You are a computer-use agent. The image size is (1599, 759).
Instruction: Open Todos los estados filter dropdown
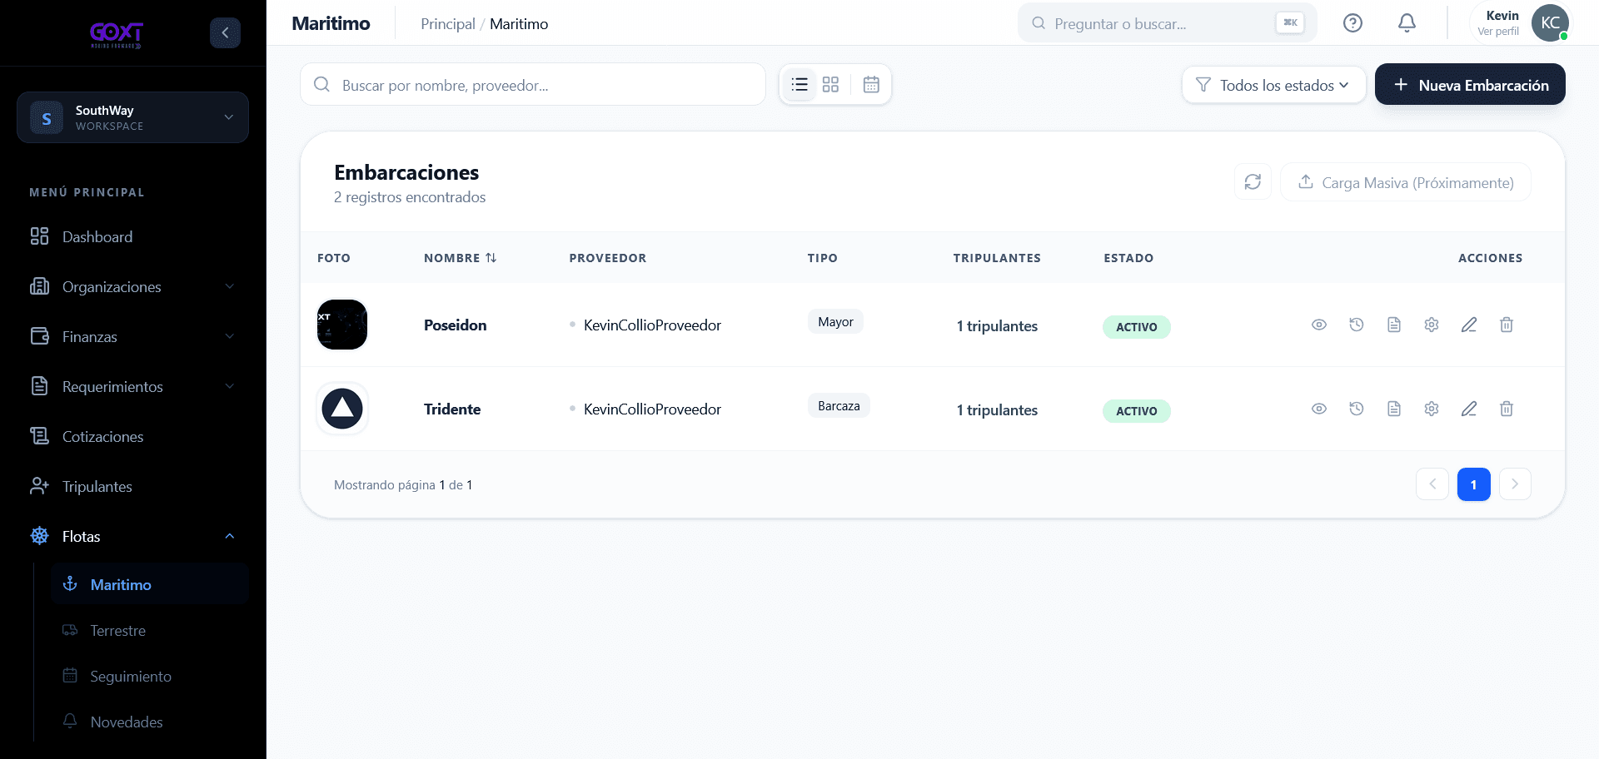1273,85
